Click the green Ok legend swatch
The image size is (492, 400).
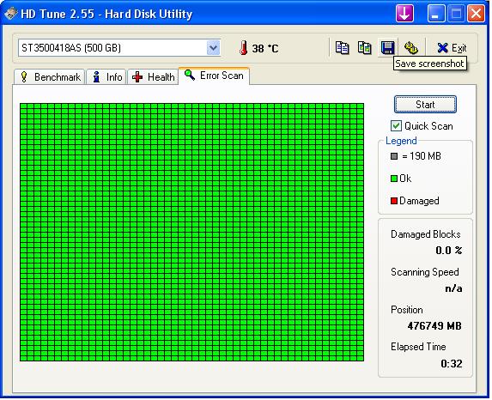(394, 179)
